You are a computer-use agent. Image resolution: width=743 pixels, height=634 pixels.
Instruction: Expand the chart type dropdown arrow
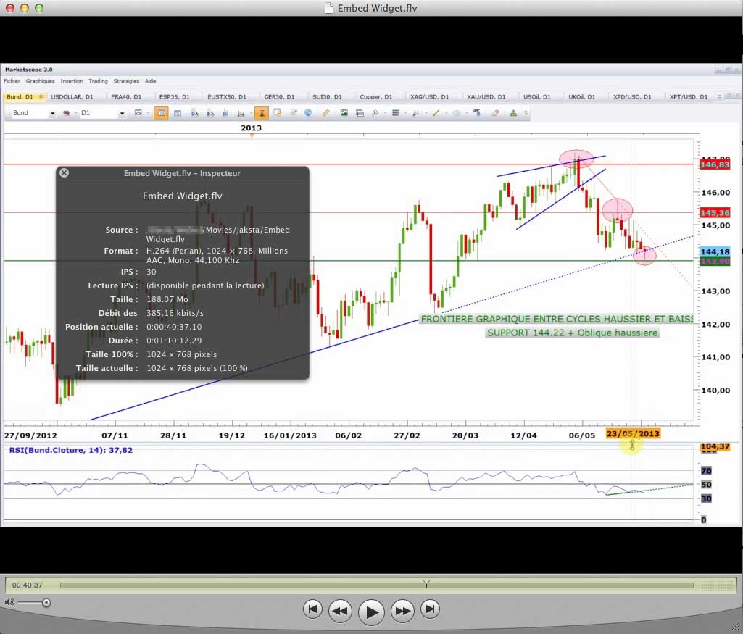(148, 113)
